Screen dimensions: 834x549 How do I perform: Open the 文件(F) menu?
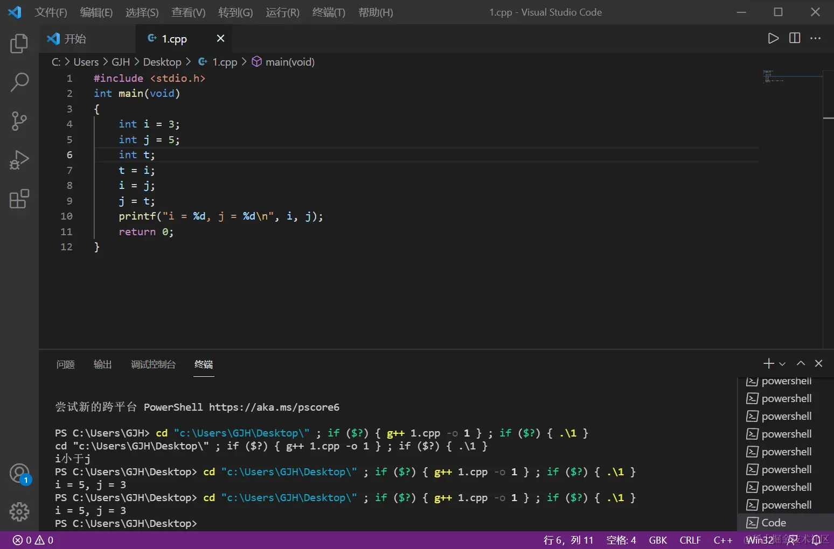(51, 12)
